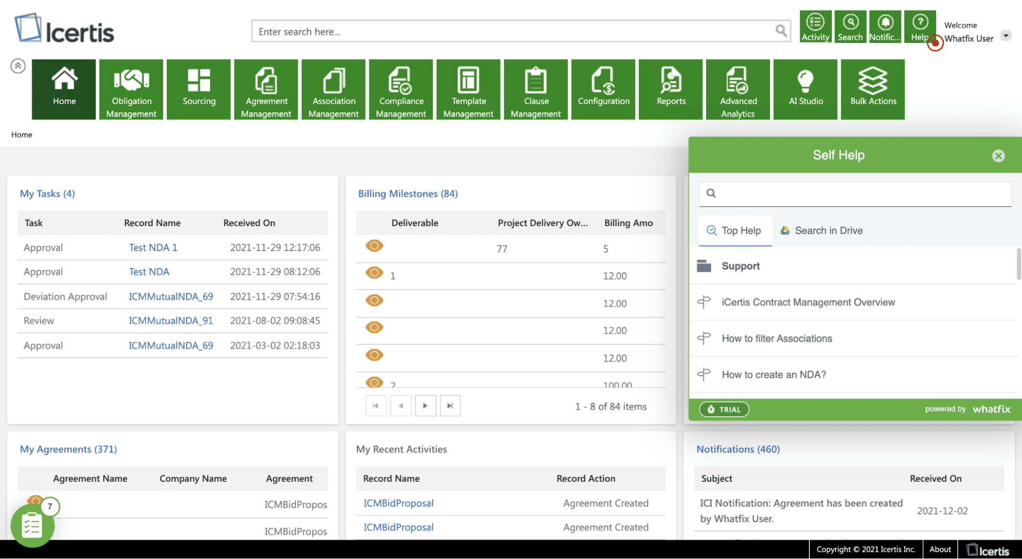Click the Activity icon in header
This screenshot has width=1022, height=559.
pyautogui.click(x=815, y=27)
